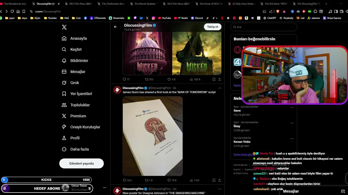This screenshot has height=195, width=348.
Task: Open Onaylı Kuruluşlar page
Action: (81, 127)
